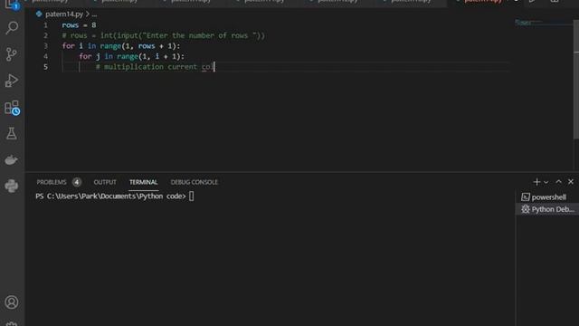Switch to the Debug Console tab
The image size is (579, 326).
[195, 182]
